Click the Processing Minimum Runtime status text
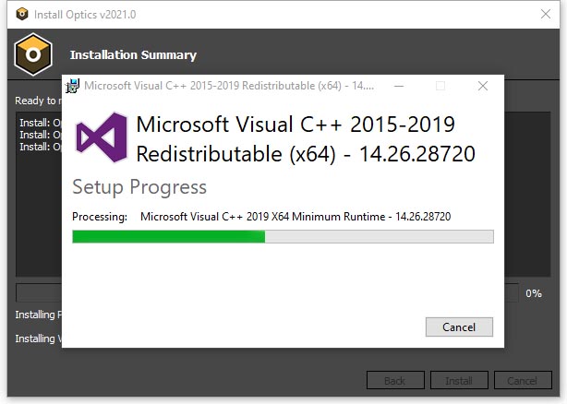 296,217
